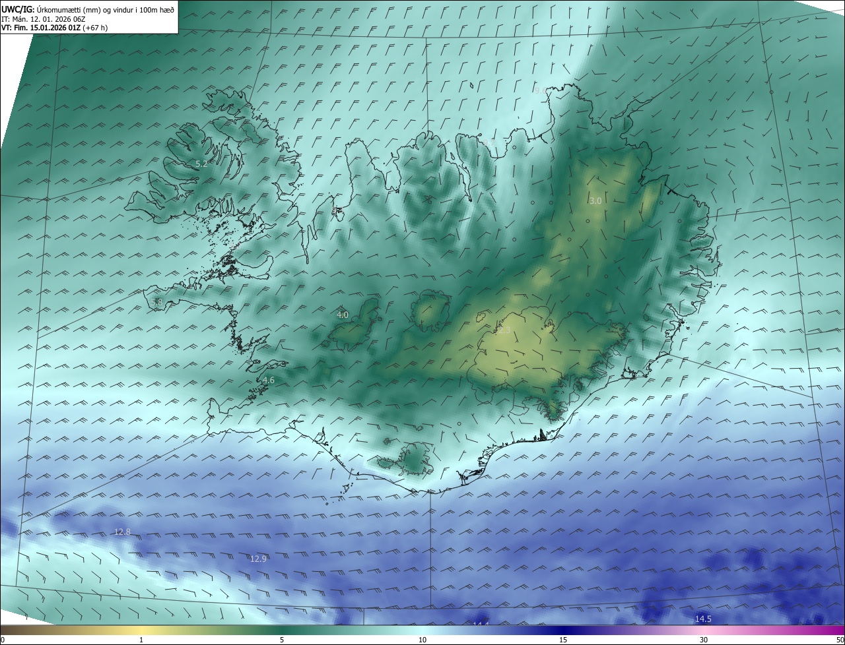Click the 4.6 value label near the southwest coast
Viewport: 845px width, 645px height.
(269, 380)
